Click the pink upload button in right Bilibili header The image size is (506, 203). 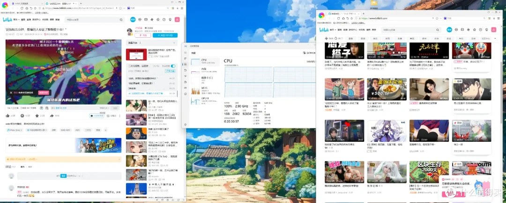(493, 29)
